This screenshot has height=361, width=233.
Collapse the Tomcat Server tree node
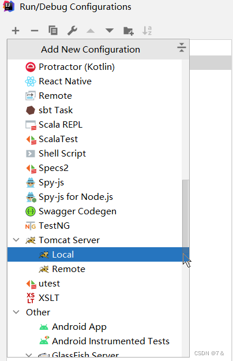(16, 240)
